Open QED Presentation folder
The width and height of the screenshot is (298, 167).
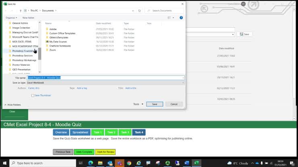pyautogui.click(x=21, y=69)
